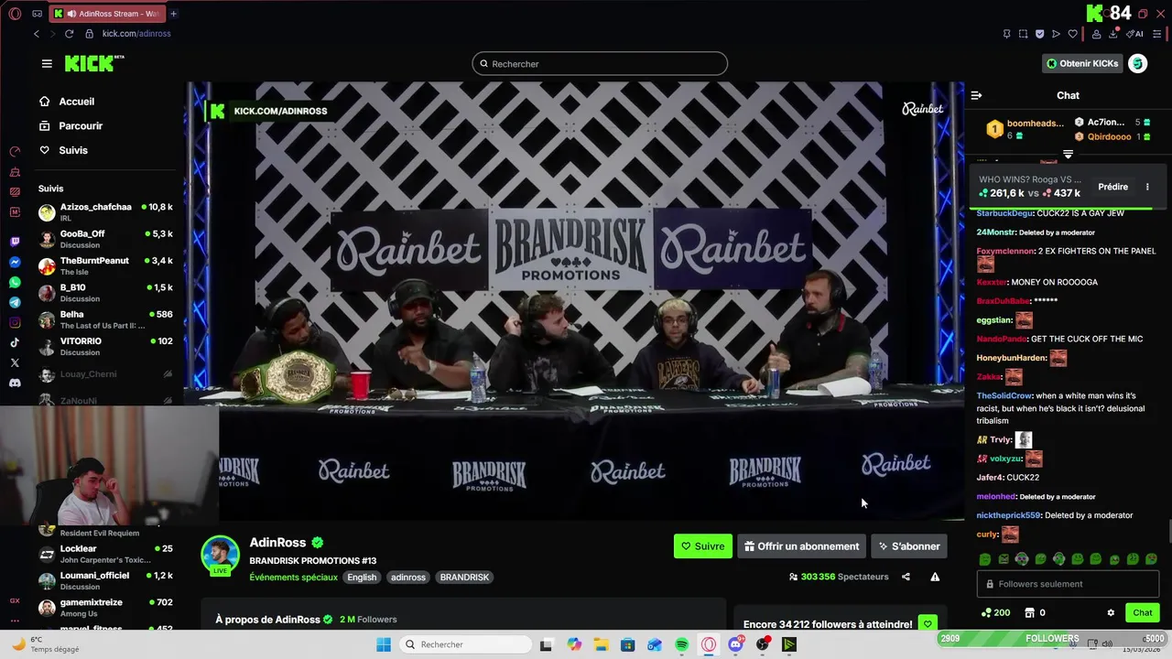
Task: Open Loumani_officiel channel
Action: 107,580
